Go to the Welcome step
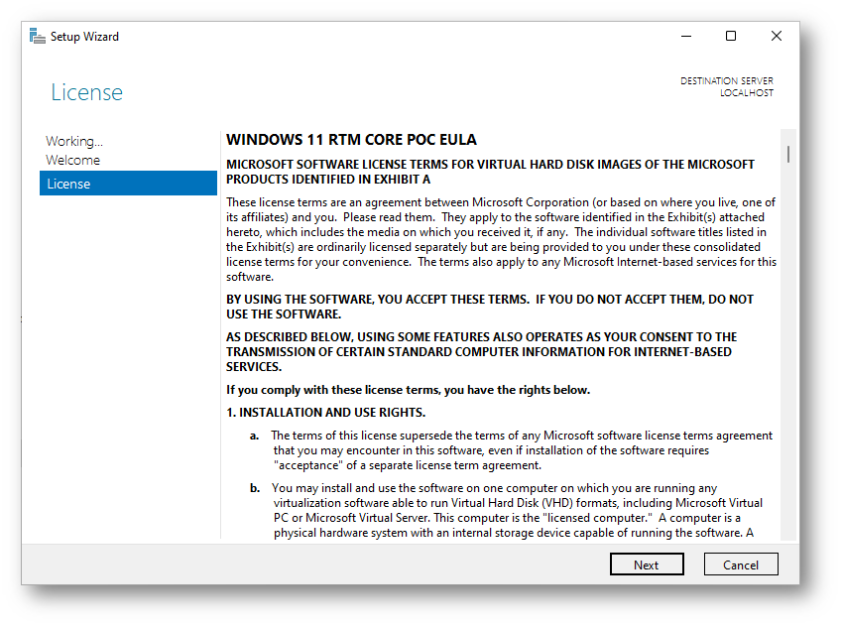This screenshot has height=627, width=842. 73,160
